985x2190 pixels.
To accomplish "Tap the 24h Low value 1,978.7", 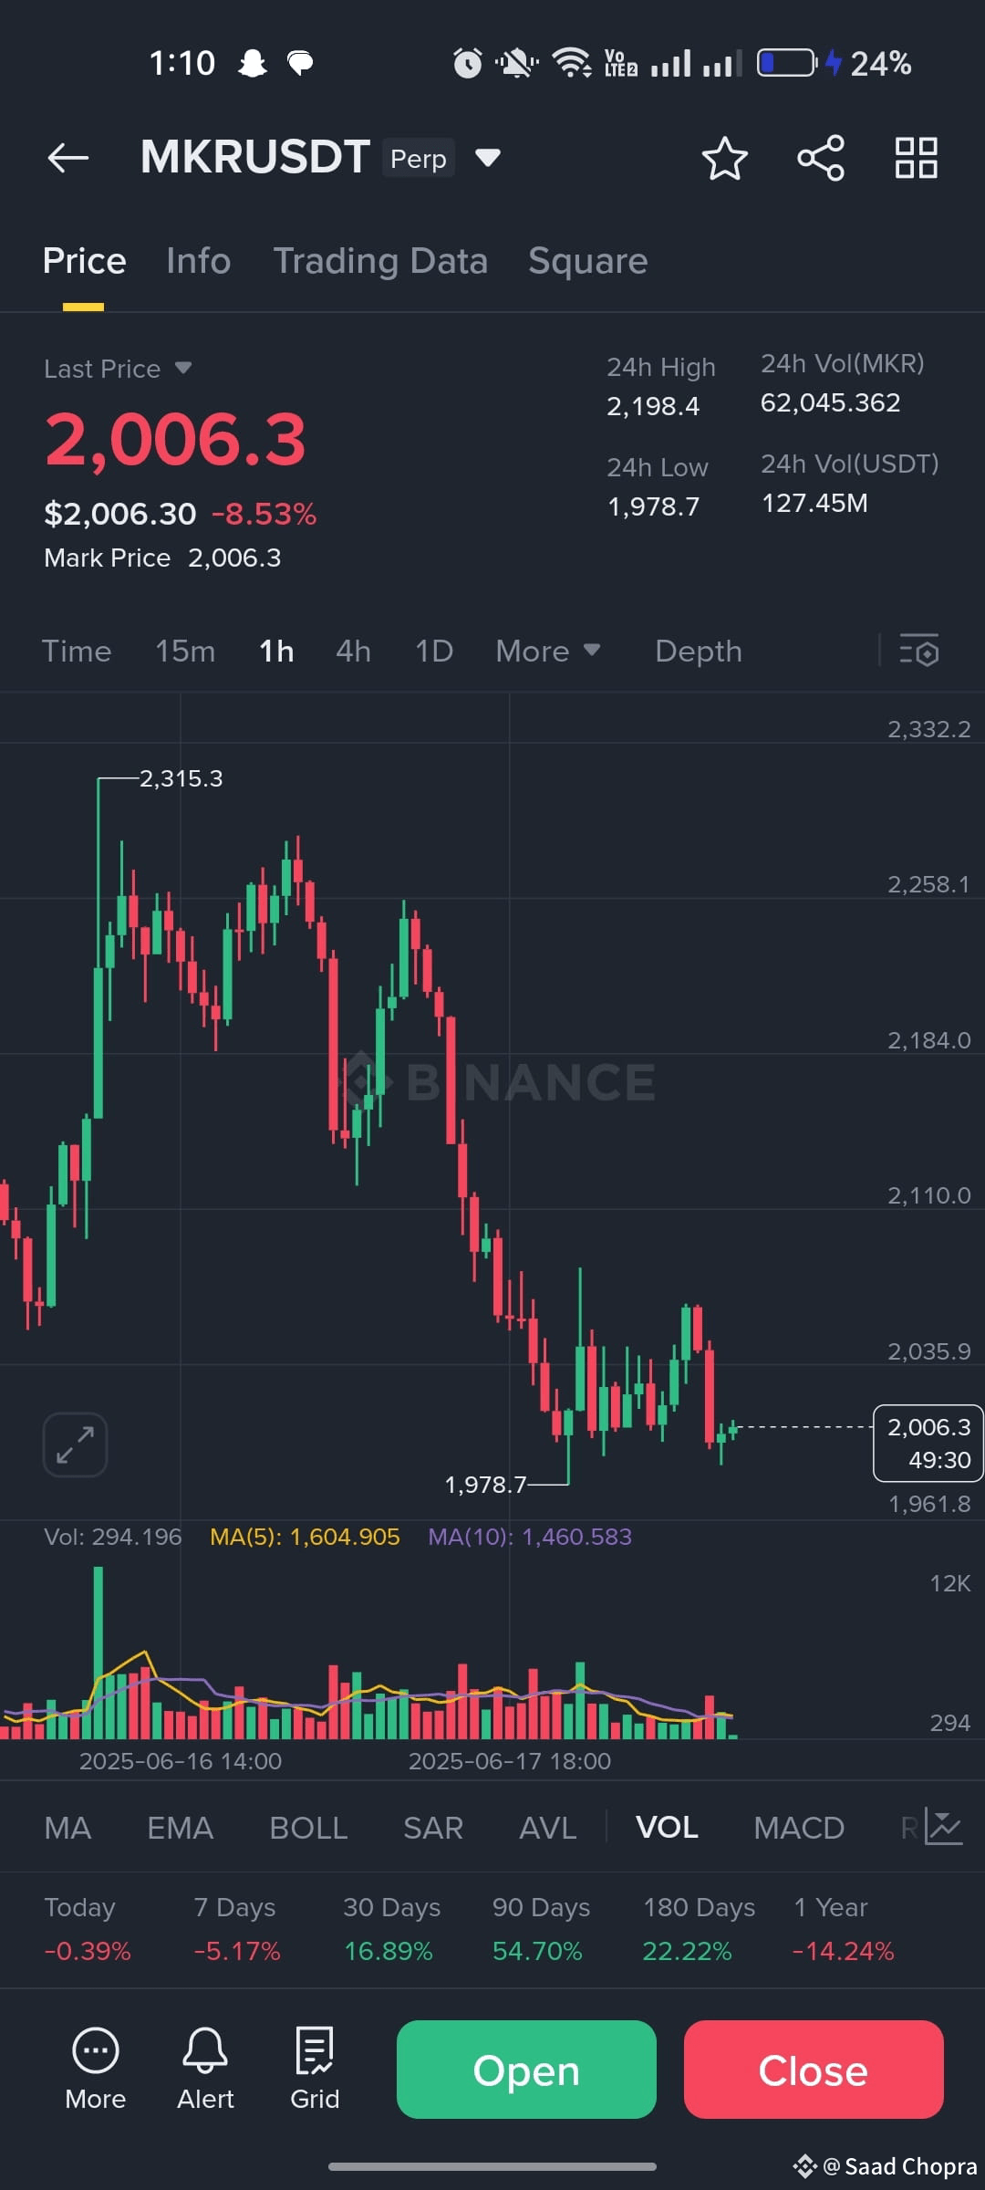I will tap(653, 506).
